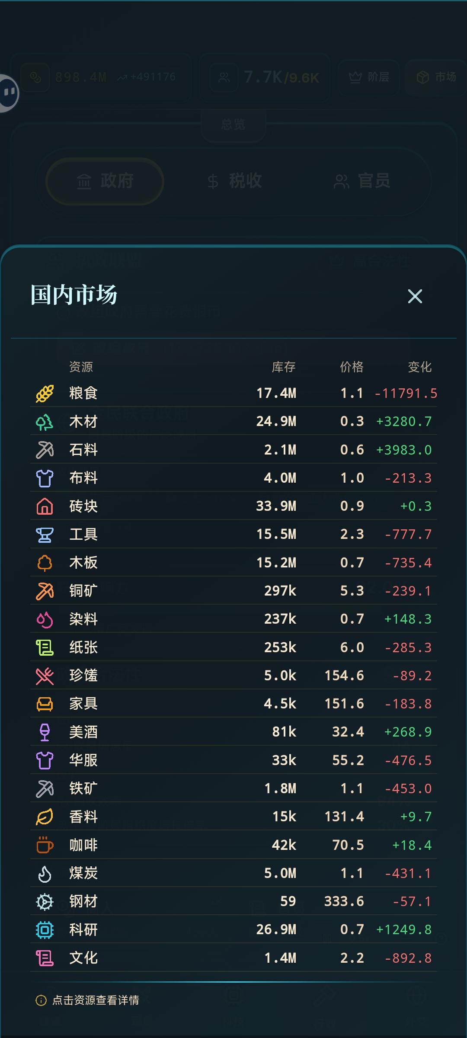Select the 华服 resource entry
Viewport: 467px width, 1038px height.
(x=233, y=760)
